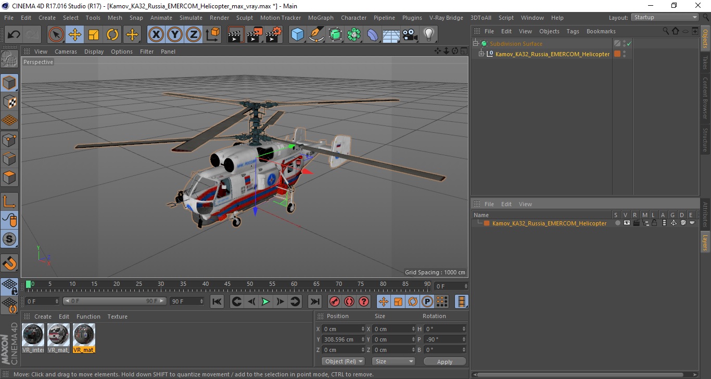Open the Simulate menu
This screenshot has width=711, height=379.
click(x=191, y=18)
